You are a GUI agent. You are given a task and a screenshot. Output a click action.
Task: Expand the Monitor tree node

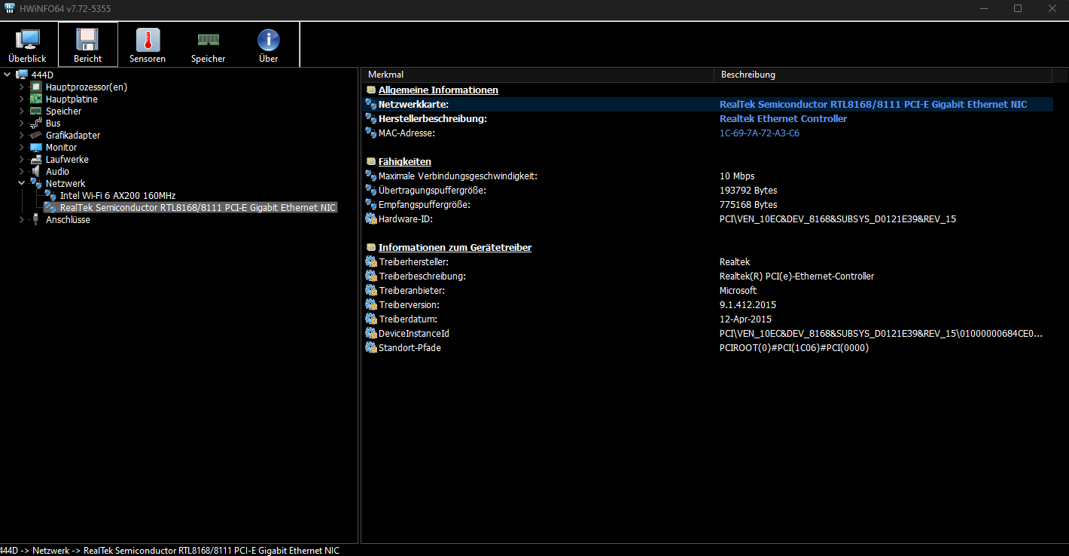coord(21,147)
